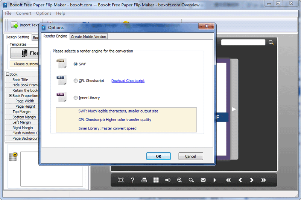The height and width of the screenshot is (200, 301).
Task: Select Flash Window property row
Action: pyautogui.click(x=22, y=133)
